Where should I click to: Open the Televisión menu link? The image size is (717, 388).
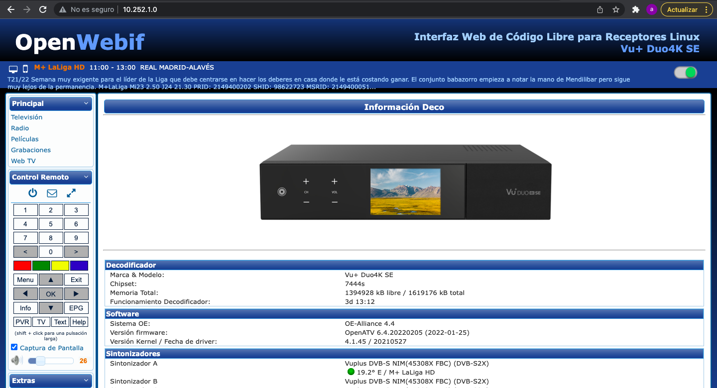pos(27,117)
